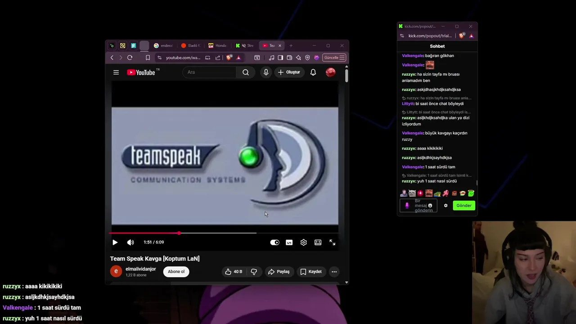576x324 pixels.
Task: Close the active YouTube tab
Action: tap(279, 45)
